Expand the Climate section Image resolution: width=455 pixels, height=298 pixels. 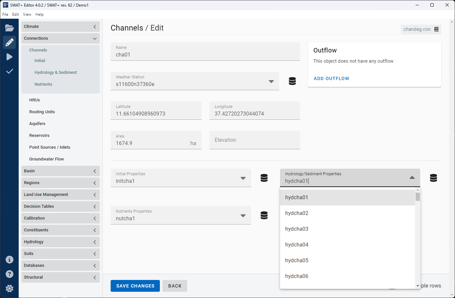coord(60,27)
